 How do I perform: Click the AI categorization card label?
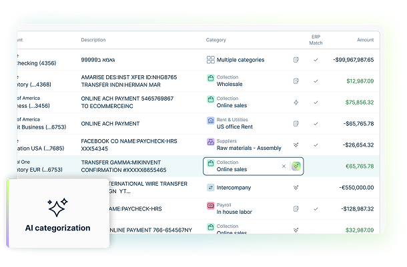coord(57,228)
